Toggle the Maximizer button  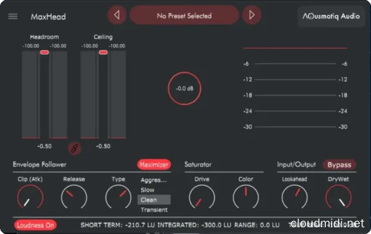coord(154,165)
